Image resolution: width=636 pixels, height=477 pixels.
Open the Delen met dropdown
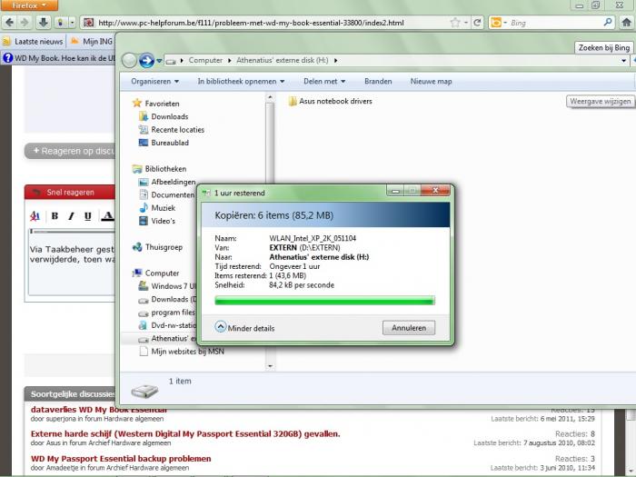tap(324, 81)
